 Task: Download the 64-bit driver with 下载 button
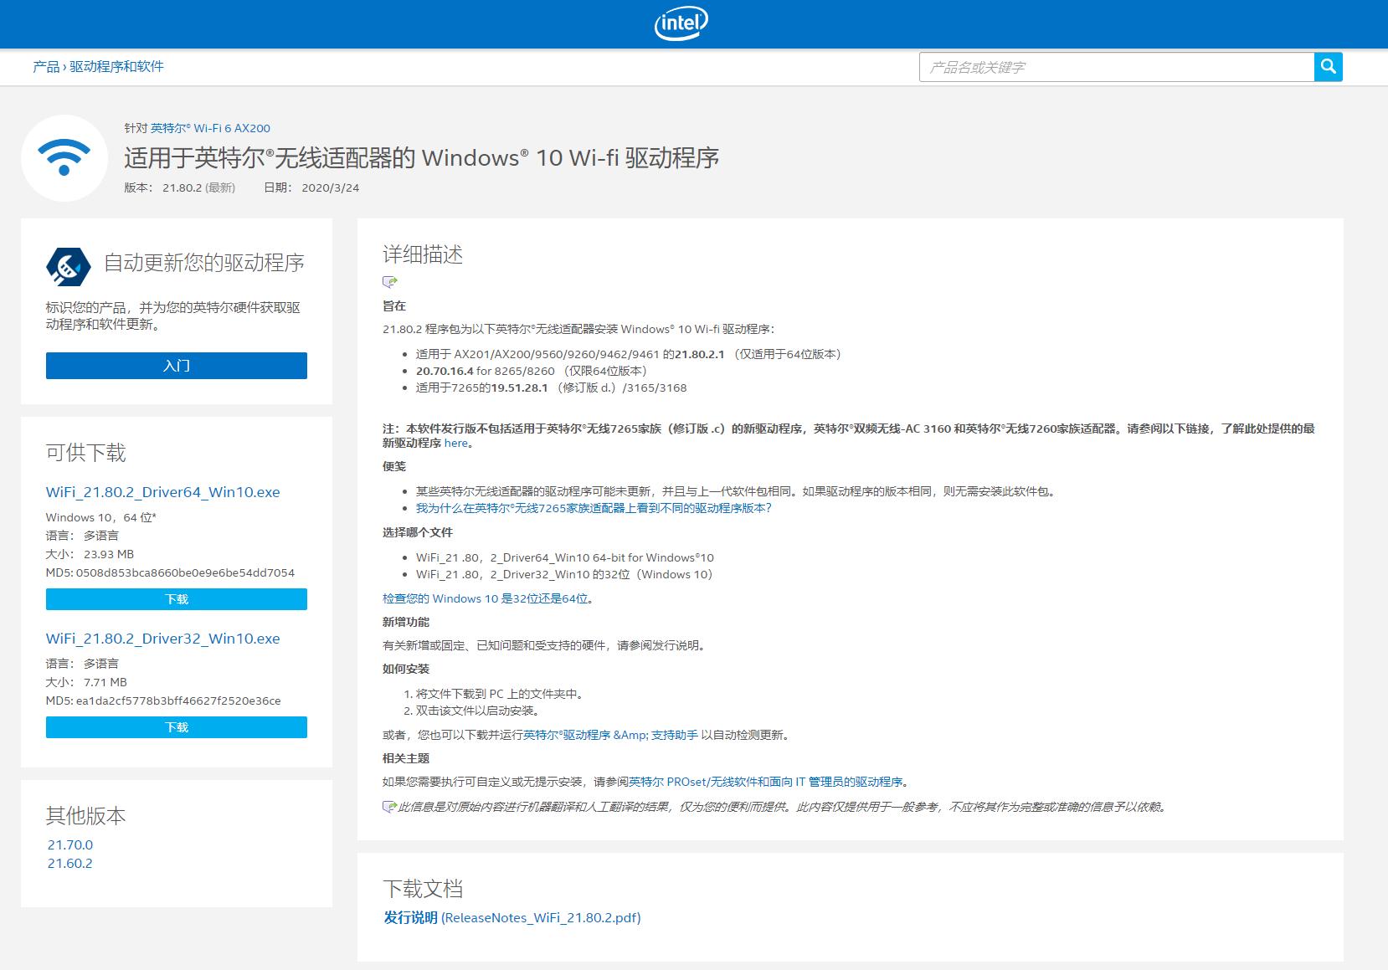pos(176,599)
